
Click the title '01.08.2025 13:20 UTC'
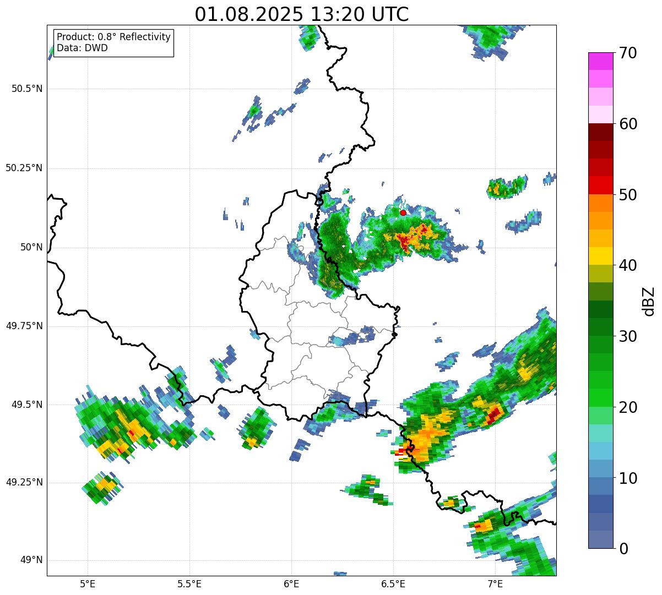pos(302,14)
